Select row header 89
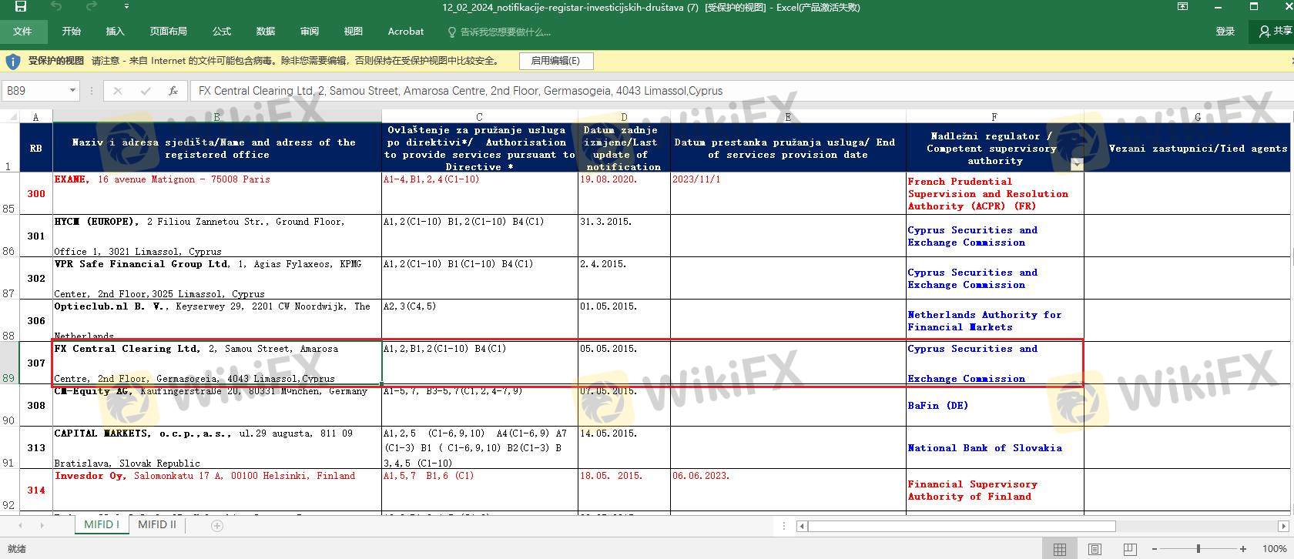Viewport: 1294px width, 559px height. (x=9, y=363)
